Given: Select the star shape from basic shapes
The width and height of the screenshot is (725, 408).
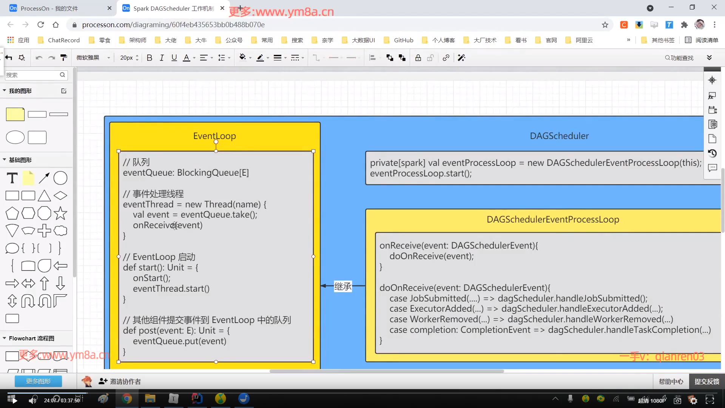Looking at the screenshot, I should point(60,213).
